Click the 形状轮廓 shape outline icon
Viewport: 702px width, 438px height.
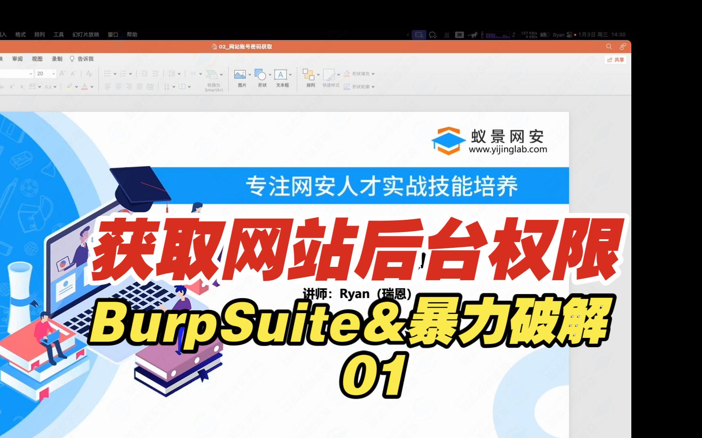(347, 86)
